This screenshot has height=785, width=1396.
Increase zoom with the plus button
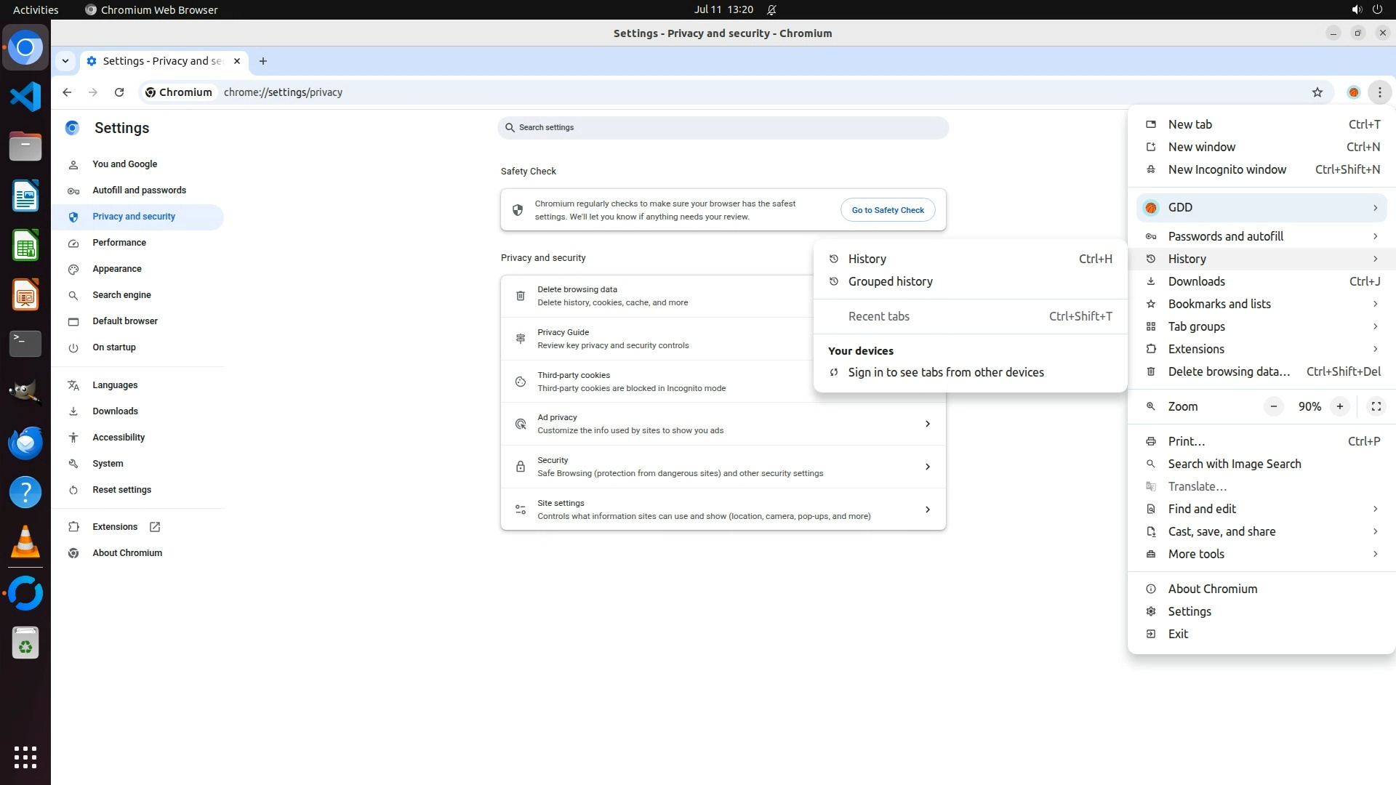(1339, 406)
